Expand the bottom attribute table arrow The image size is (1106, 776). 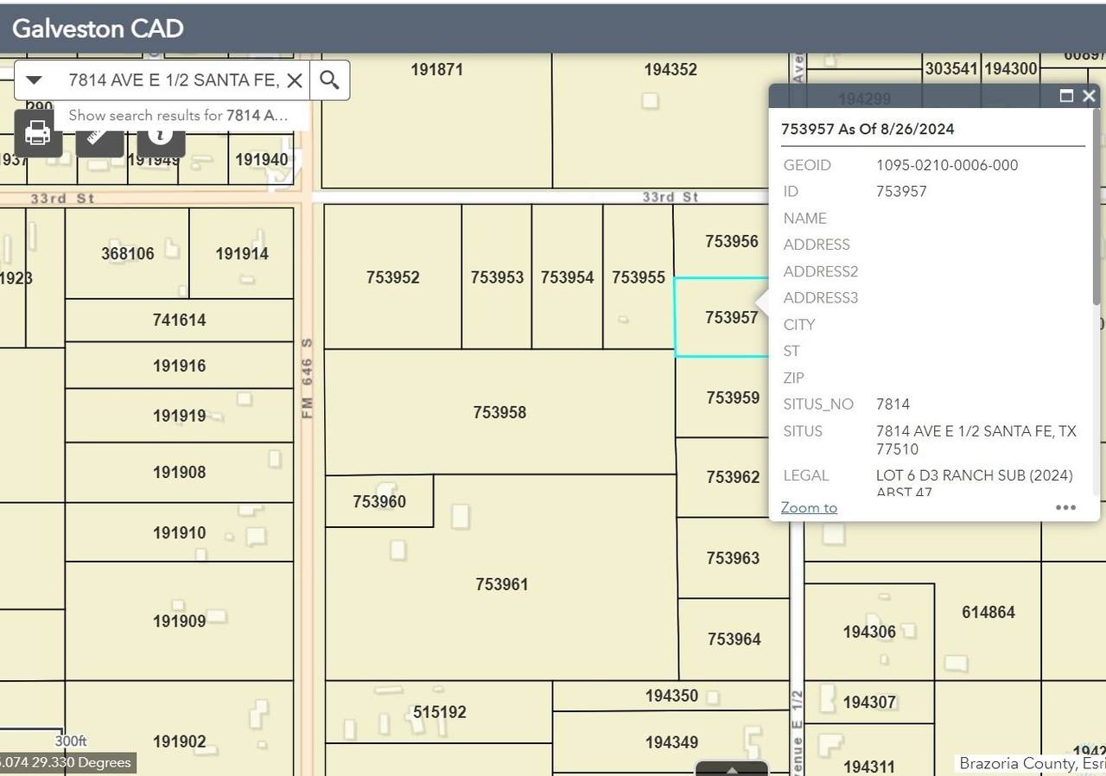pos(732,768)
